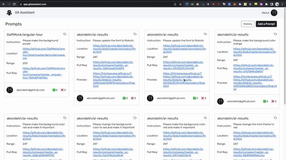286x160 pixels.
Task: Click akondelin@github.com in the orange card
Action: pos(241,101)
